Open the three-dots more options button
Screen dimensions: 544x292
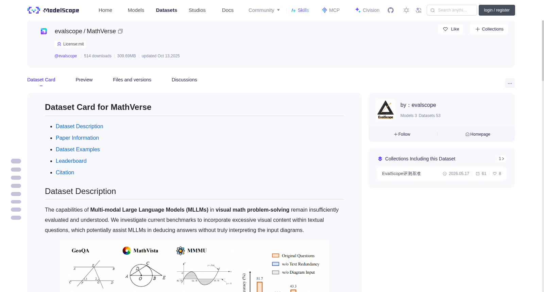pos(510,83)
